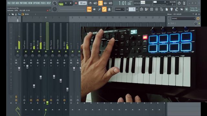This screenshot has width=207, height=116.
Task: Toggle the overdub/blend recording icon
Action: pos(105,3)
